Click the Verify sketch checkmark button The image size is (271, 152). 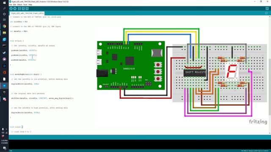[x=11, y=8]
